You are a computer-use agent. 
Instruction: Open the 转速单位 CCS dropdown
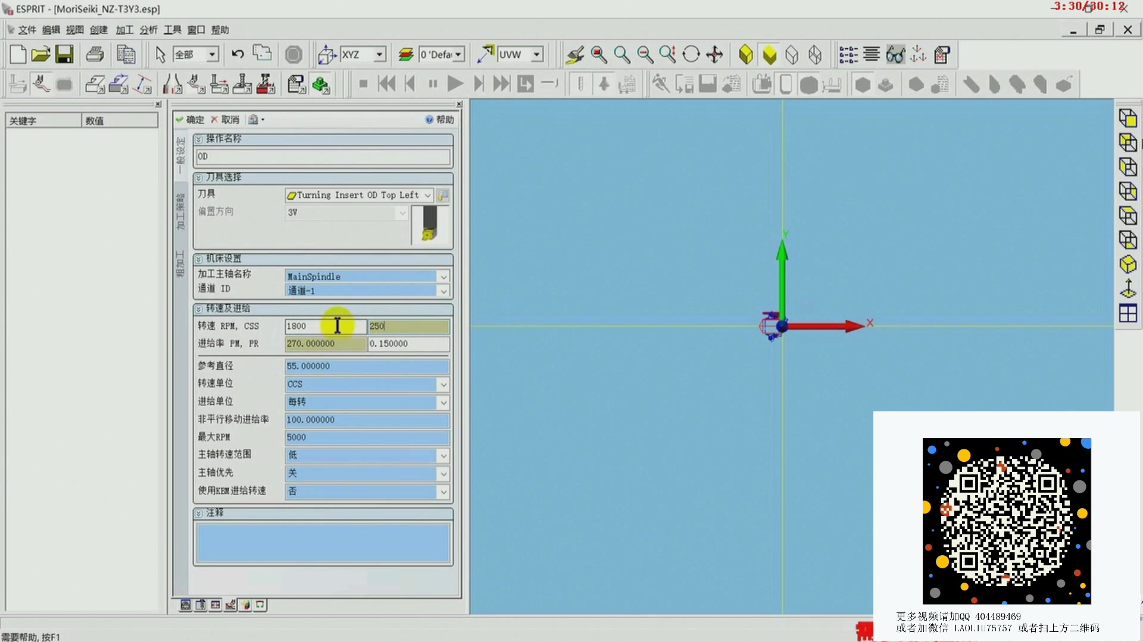click(x=444, y=385)
